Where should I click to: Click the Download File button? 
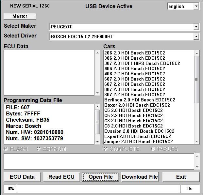click(x=140, y=177)
